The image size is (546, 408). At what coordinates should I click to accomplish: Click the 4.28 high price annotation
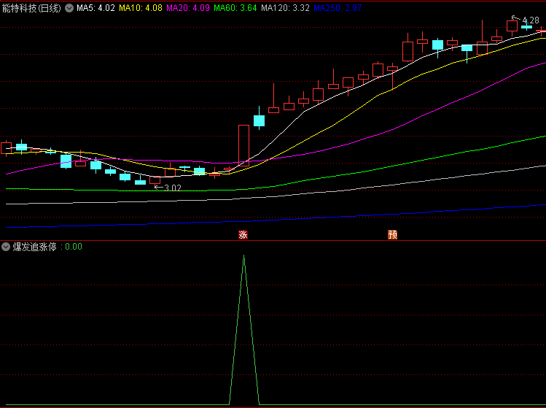pyautogui.click(x=530, y=20)
